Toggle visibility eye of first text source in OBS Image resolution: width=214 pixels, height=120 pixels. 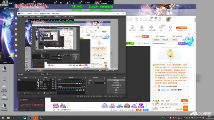click(x=53, y=80)
